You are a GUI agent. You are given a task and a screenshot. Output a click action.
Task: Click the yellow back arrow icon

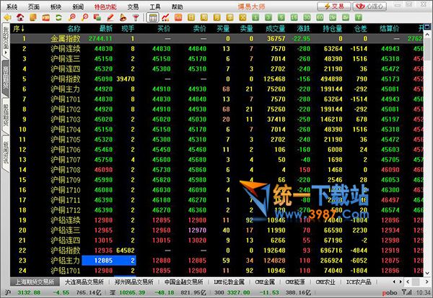pyautogui.click(x=7, y=17)
